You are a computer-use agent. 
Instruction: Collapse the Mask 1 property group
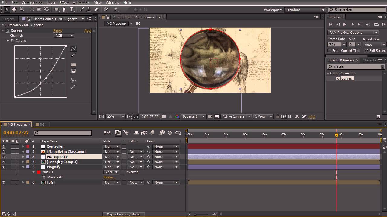pos(34,172)
